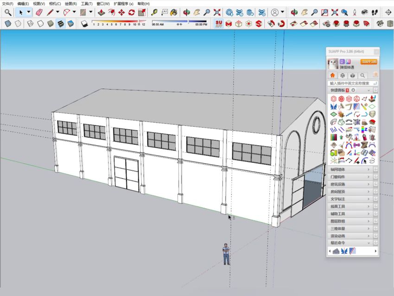Select the Tape Measure tool
This screenshot has height=296, width=394.
click(x=154, y=13)
